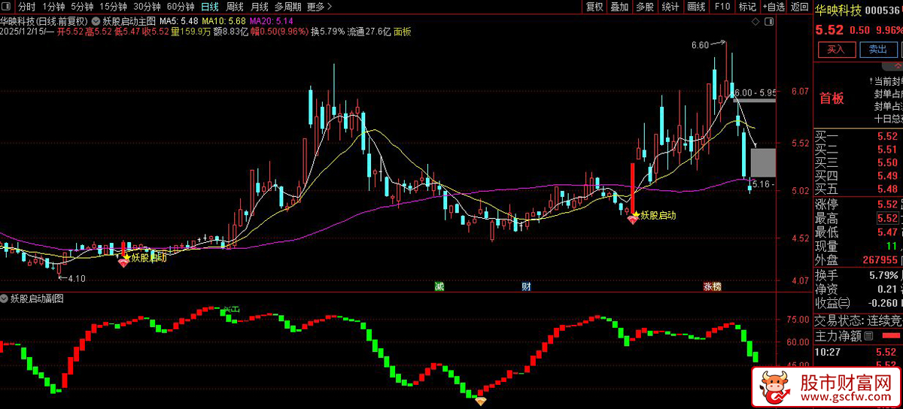Image resolution: width=903 pixels, height=409 pixels.
Task: Activate the 画线 drawing tool
Action: tap(696, 7)
